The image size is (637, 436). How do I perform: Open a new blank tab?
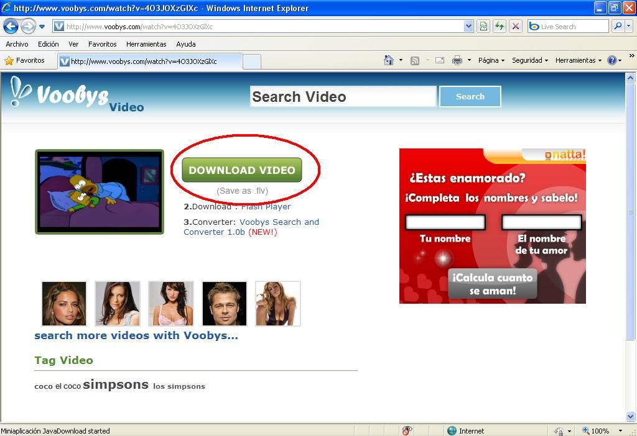click(252, 61)
